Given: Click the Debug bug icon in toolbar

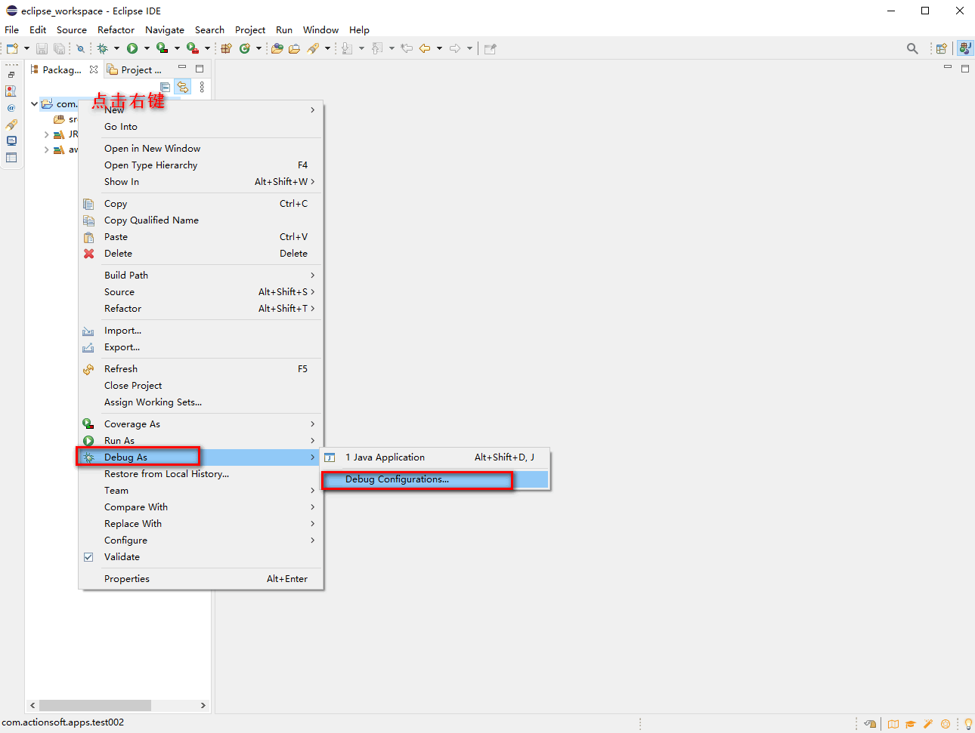Looking at the screenshot, I should pos(103,48).
